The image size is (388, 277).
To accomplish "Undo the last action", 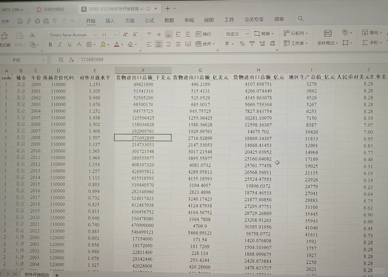I will (55, 21).
